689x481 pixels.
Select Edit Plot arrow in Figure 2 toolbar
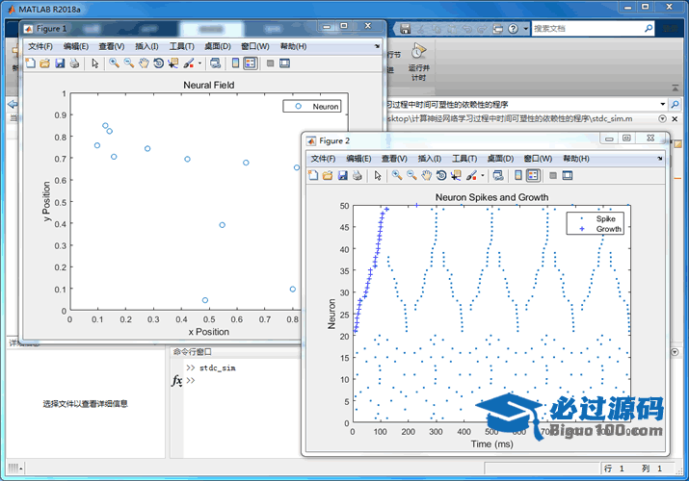click(378, 175)
